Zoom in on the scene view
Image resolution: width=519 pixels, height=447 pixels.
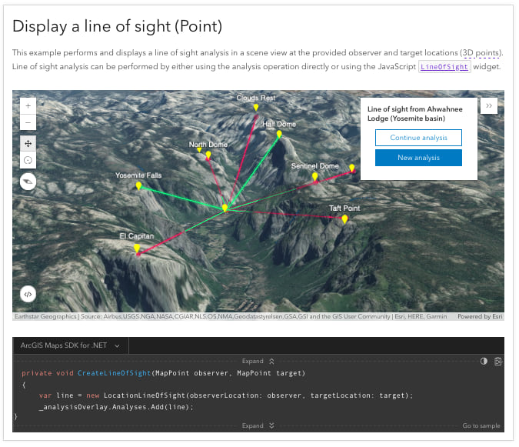(28, 106)
